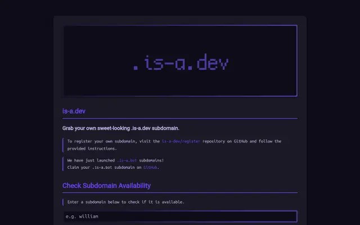
Task: Click the subdomain input field
Action: coord(181,216)
